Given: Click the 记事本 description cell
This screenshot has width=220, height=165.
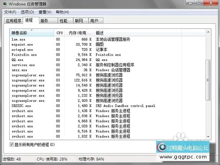Looking at the screenshot, I should (x=102, y=50).
